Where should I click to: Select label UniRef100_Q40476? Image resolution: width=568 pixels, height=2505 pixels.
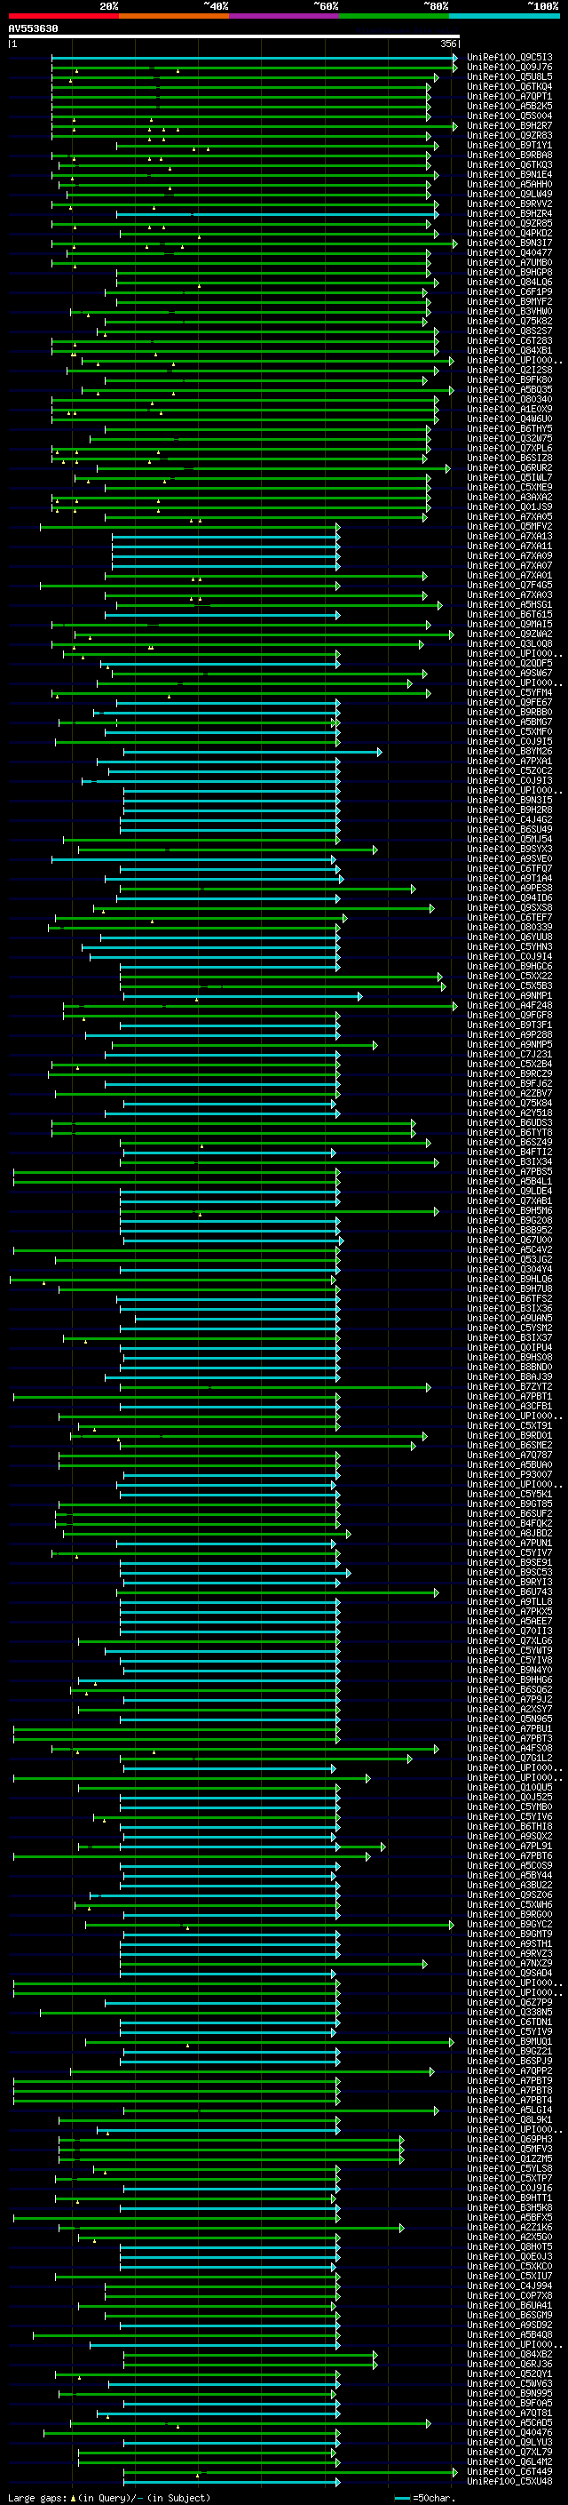[x=509, y=2432]
